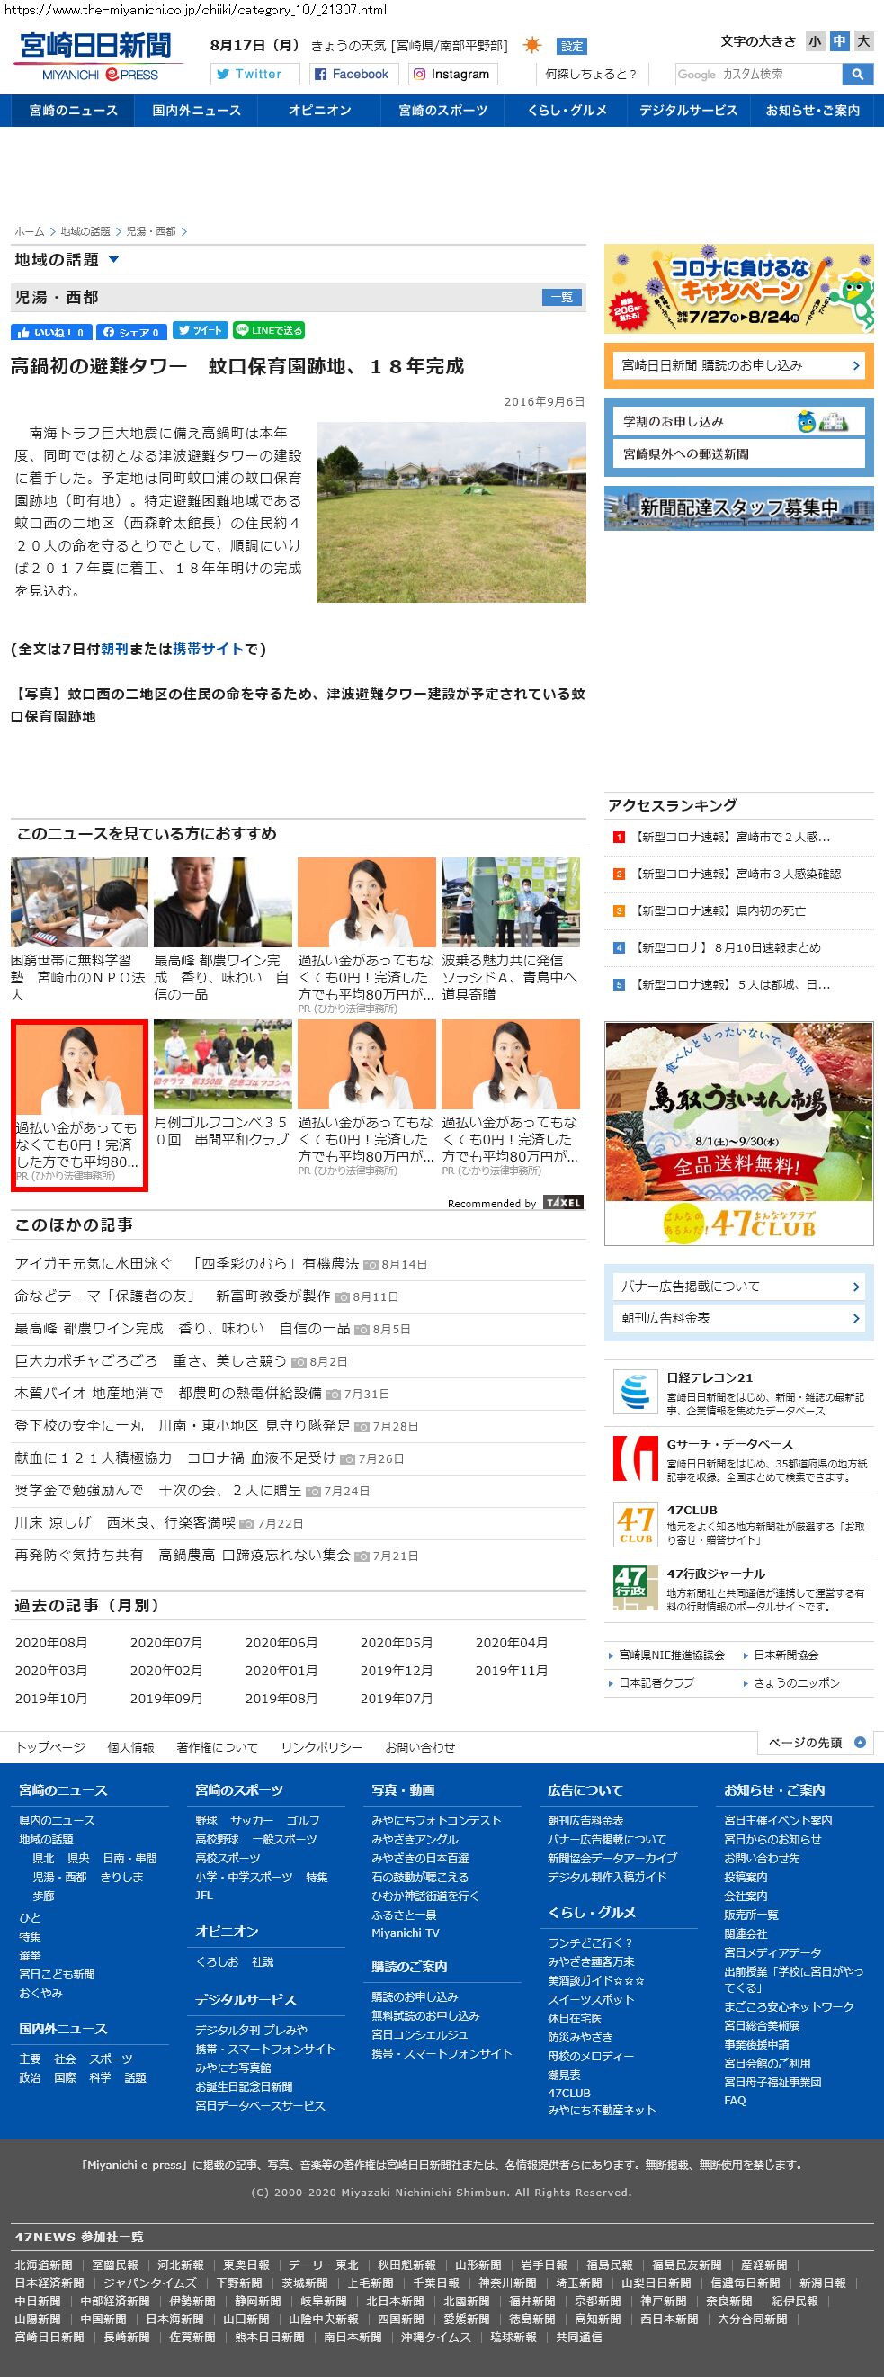Click the Gサーチ・データベース icon

[635, 1458]
